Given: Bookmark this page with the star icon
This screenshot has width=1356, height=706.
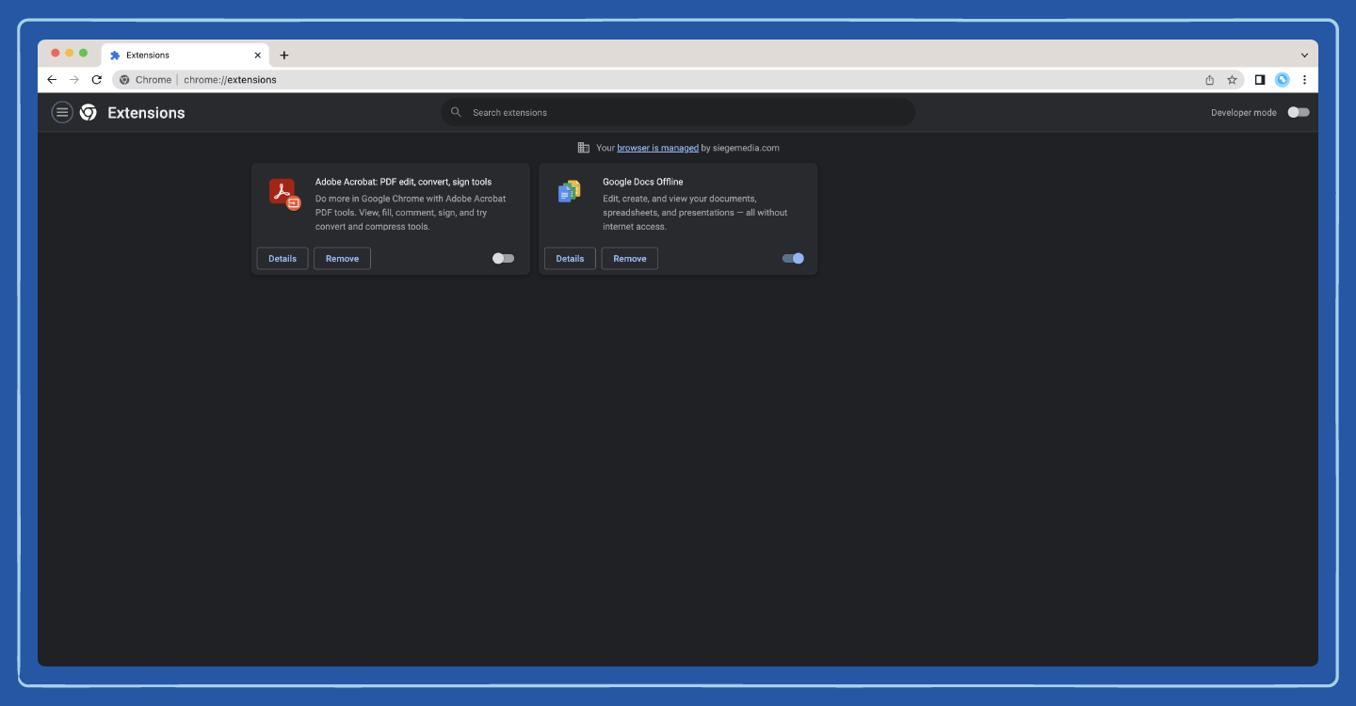Looking at the screenshot, I should pyautogui.click(x=1232, y=80).
